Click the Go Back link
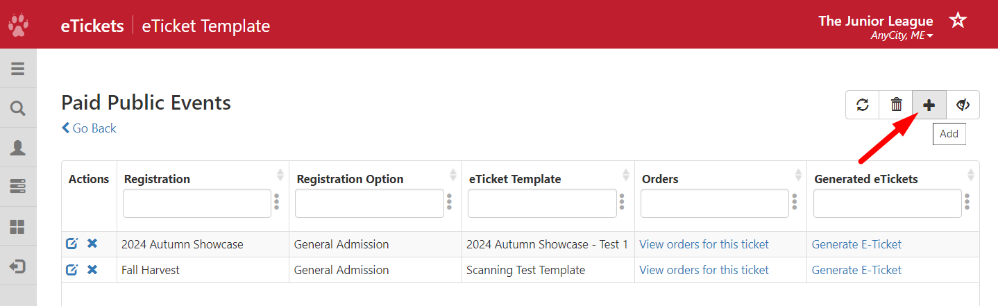 click(x=89, y=128)
